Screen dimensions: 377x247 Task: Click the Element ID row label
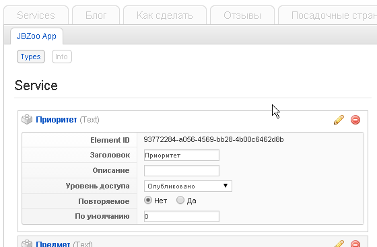110,140
